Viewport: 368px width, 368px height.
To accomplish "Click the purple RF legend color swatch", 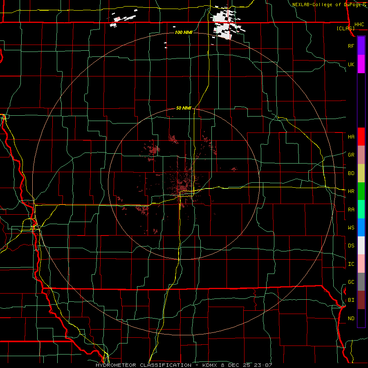I will tap(361, 46).
